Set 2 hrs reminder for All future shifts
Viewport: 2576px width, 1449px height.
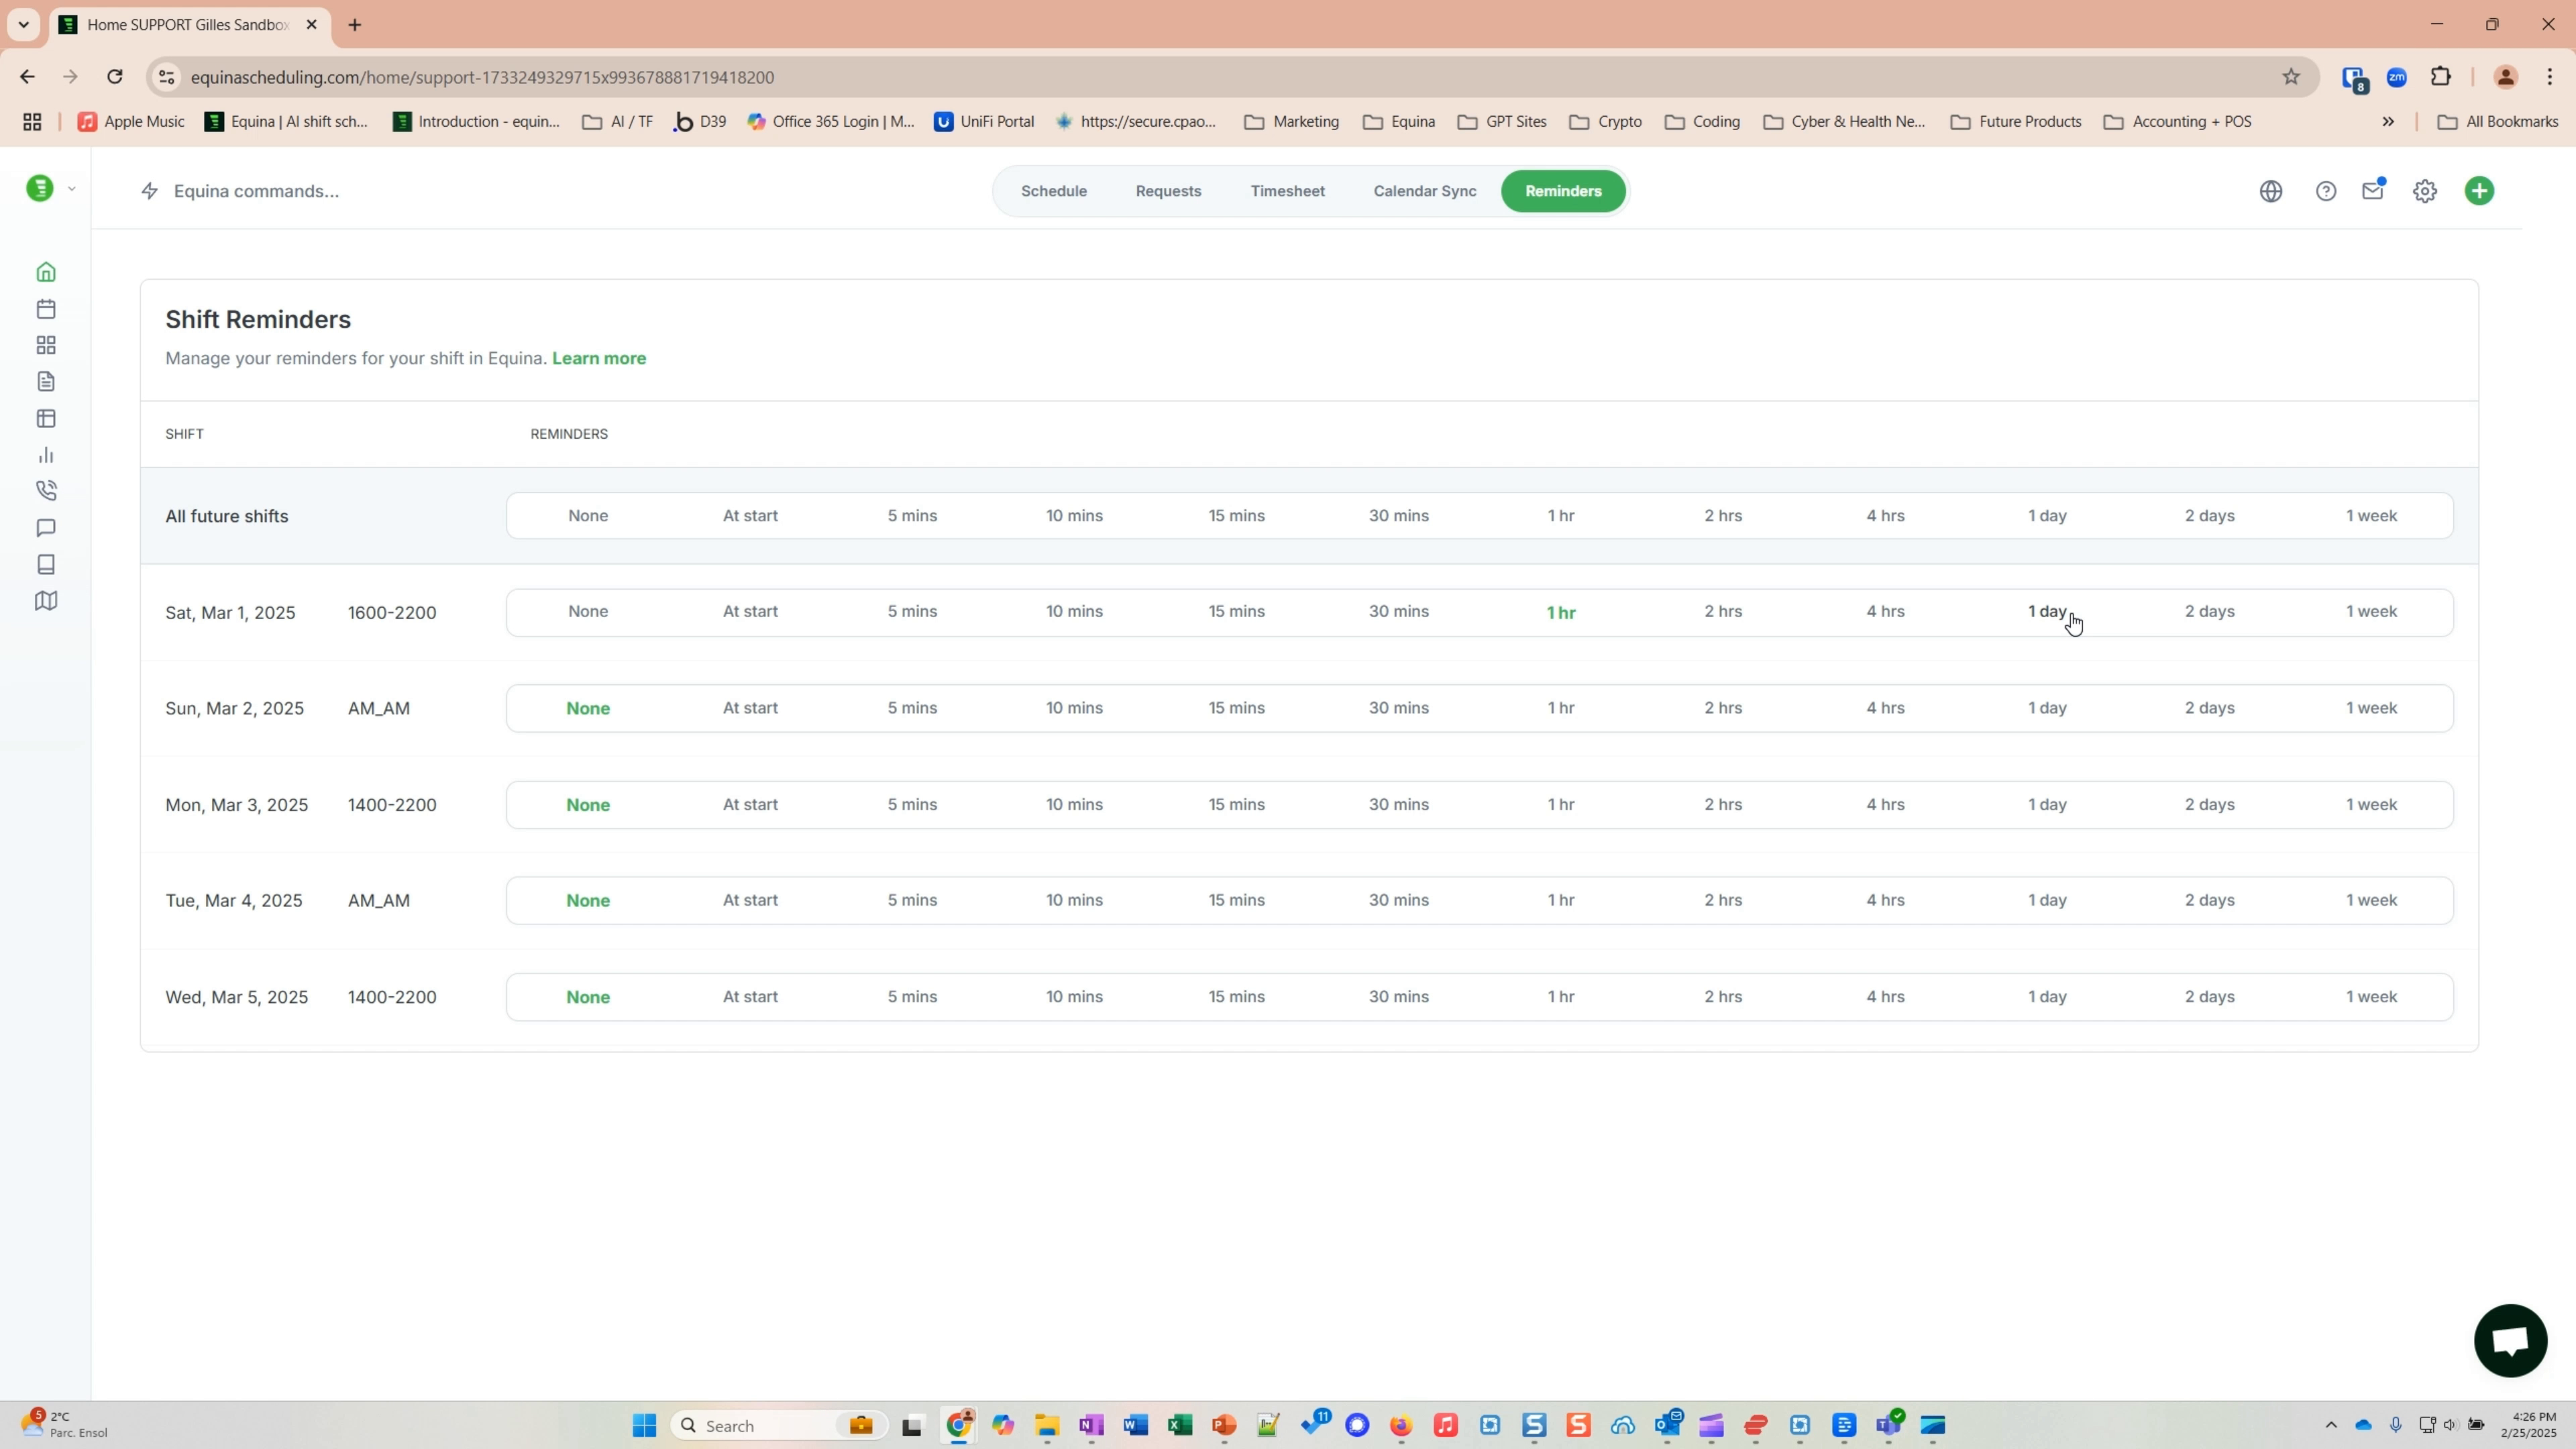[1723, 515]
